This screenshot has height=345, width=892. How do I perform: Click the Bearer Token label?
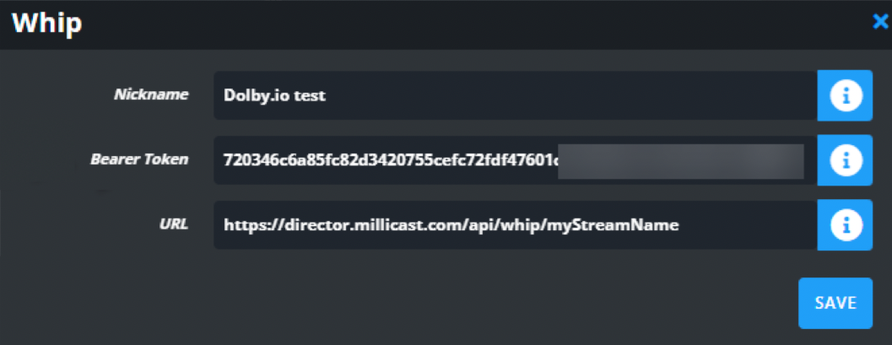click(x=140, y=159)
